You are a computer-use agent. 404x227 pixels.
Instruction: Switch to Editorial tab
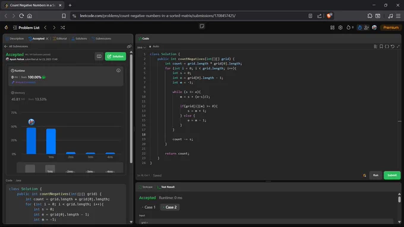pos(60,39)
